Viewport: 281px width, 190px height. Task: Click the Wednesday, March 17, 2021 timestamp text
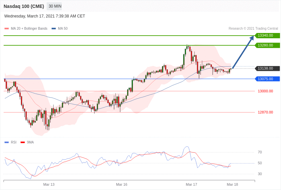[x=44, y=16]
